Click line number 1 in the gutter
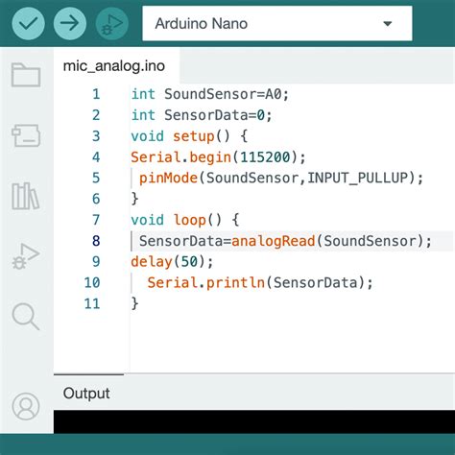The image size is (455, 455). coord(96,94)
